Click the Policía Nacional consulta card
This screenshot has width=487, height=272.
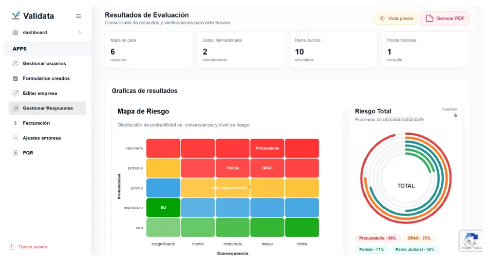[425, 50]
